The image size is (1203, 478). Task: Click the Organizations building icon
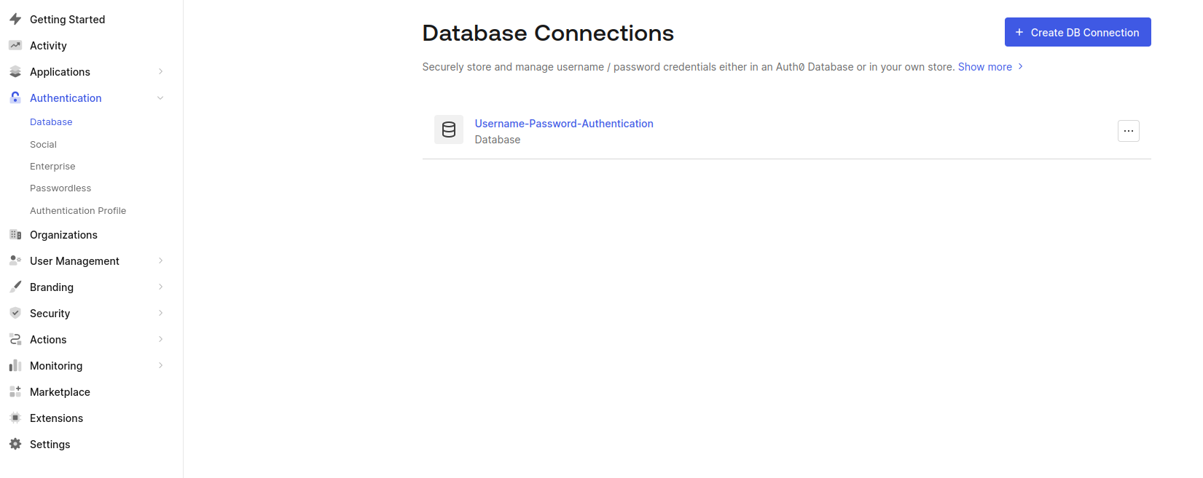click(15, 234)
